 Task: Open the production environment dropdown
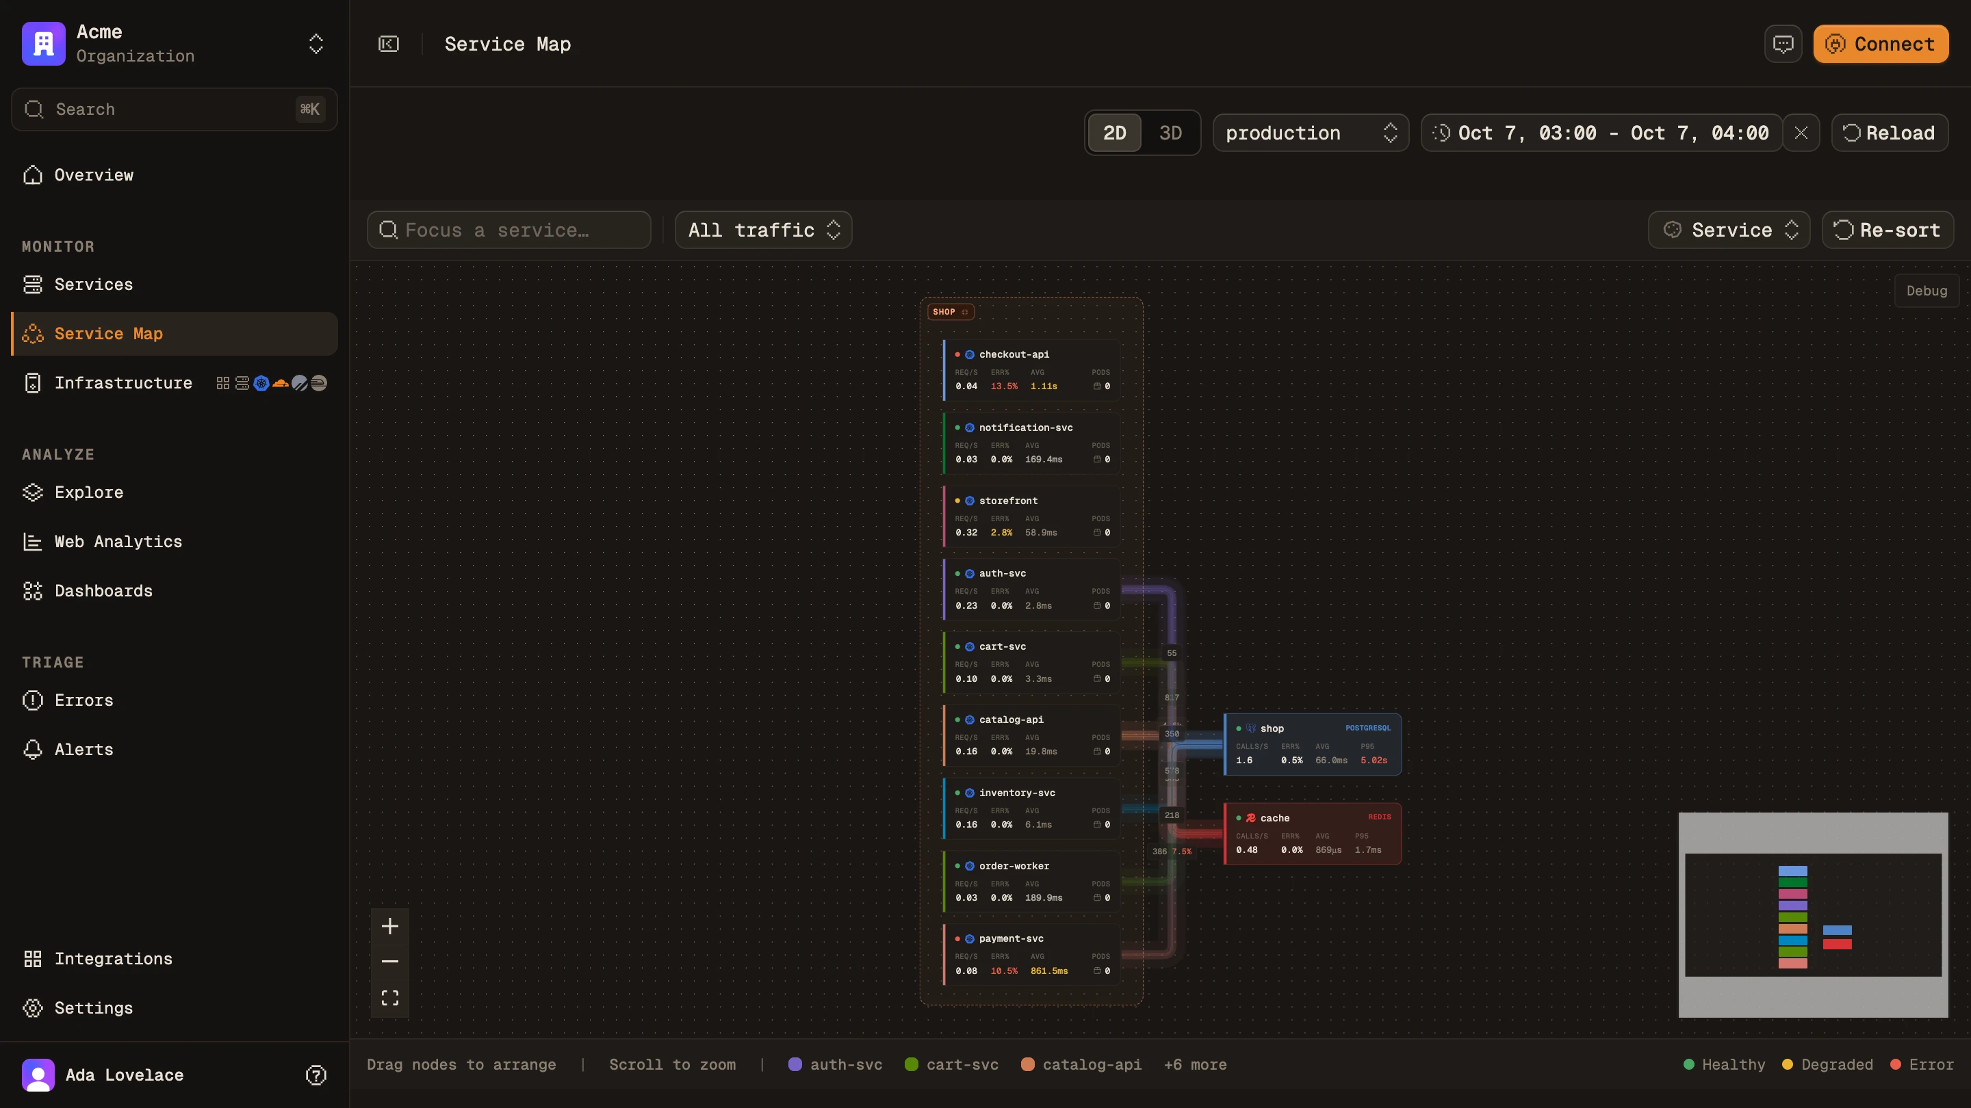1311,133
